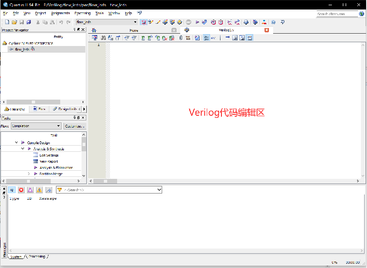Close the Tasks panel

click(x=83, y=118)
